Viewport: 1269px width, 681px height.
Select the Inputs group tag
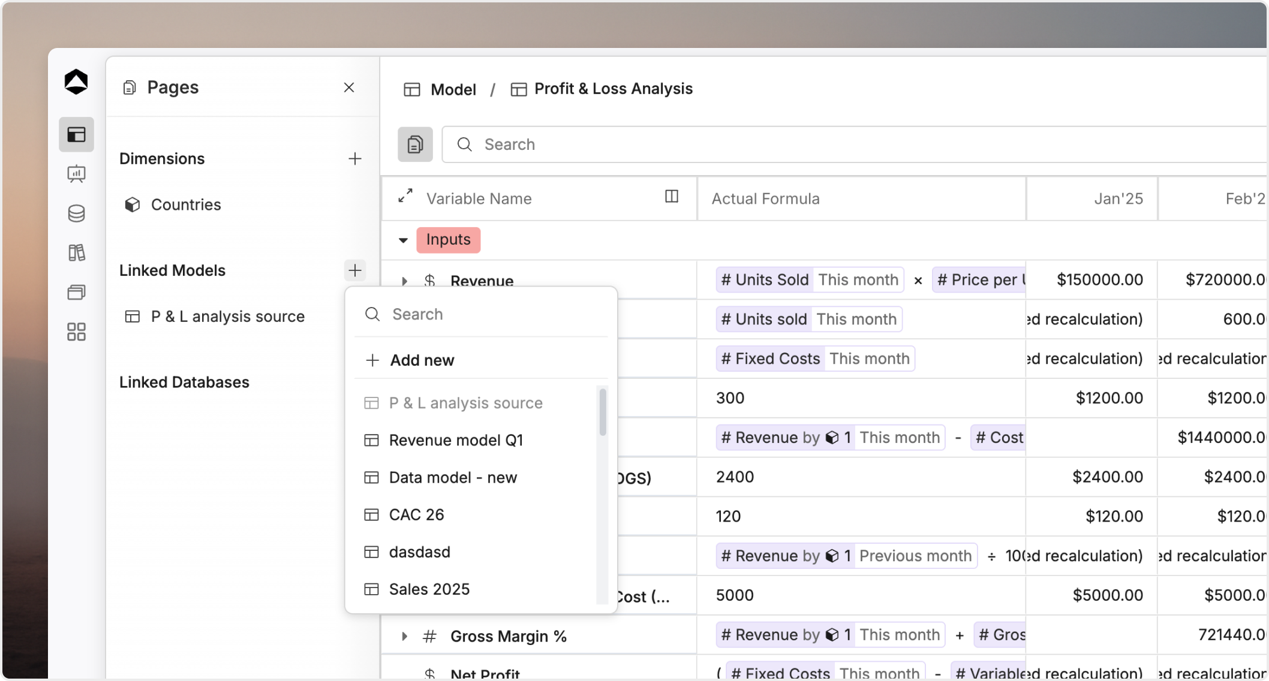448,240
